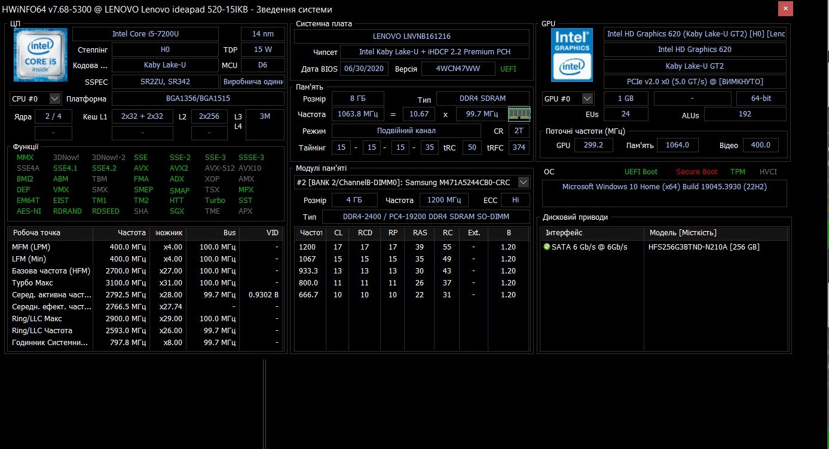Select the 666.7 memory timing row

(412, 295)
